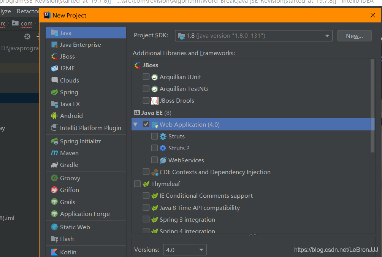
Task: Click the splitter handle below frameworks list
Action: 253,235
